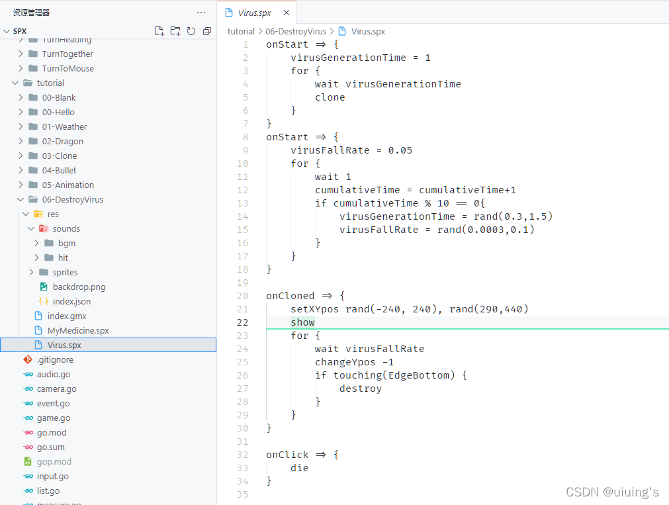Click 'onClick' on line 32

[287, 455]
